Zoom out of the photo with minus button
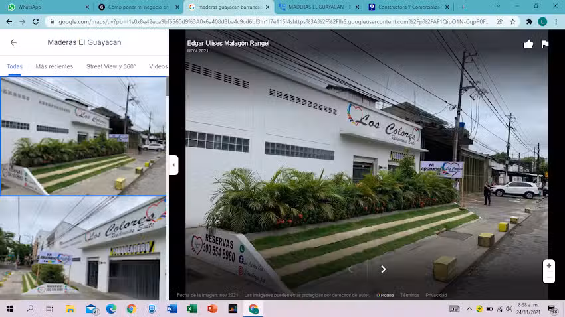 [548, 278]
